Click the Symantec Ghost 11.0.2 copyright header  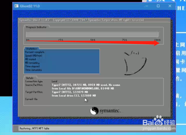82,20
